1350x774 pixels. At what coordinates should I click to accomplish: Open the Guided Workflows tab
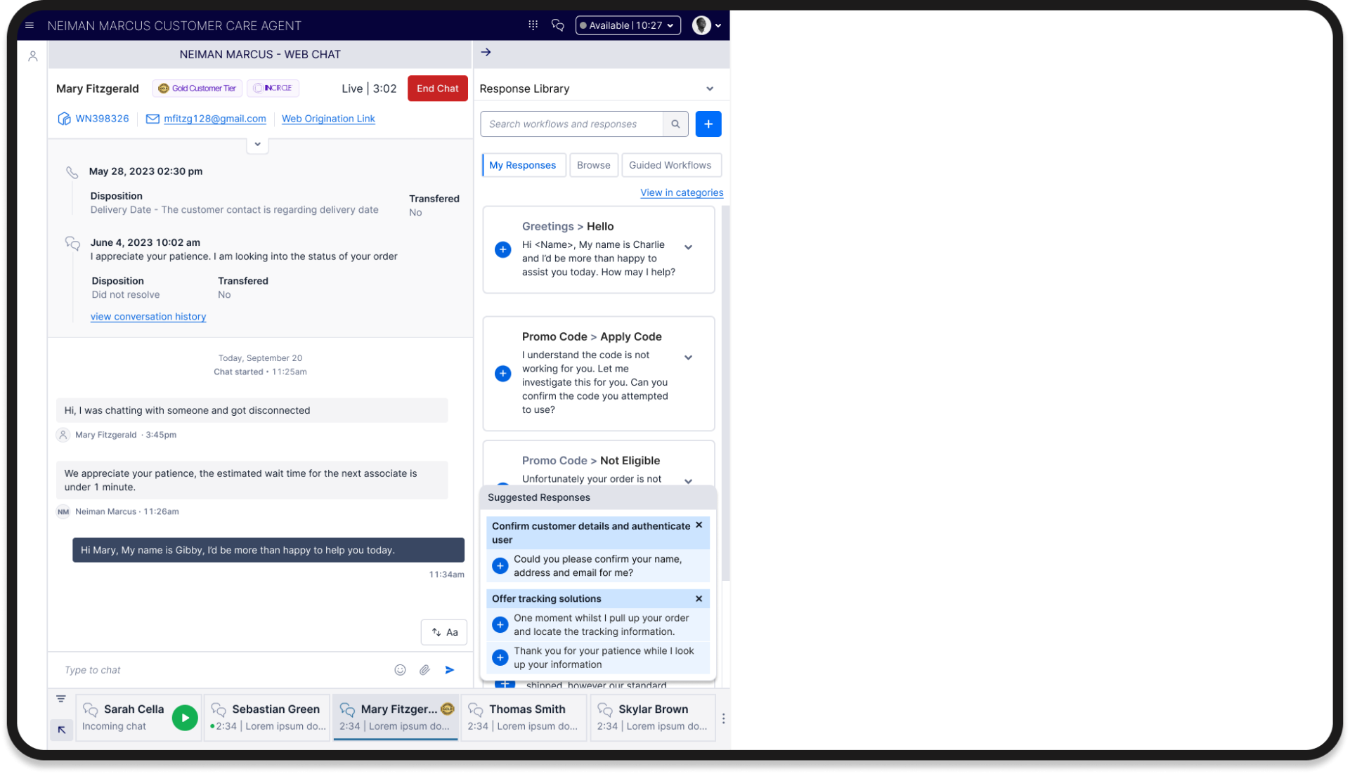(x=670, y=165)
